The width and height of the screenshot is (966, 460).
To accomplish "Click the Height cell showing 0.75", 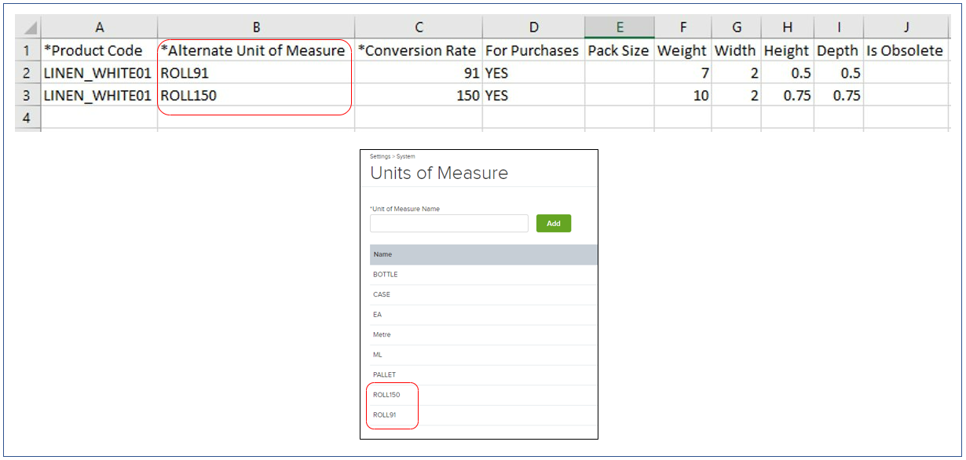I will click(787, 96).
